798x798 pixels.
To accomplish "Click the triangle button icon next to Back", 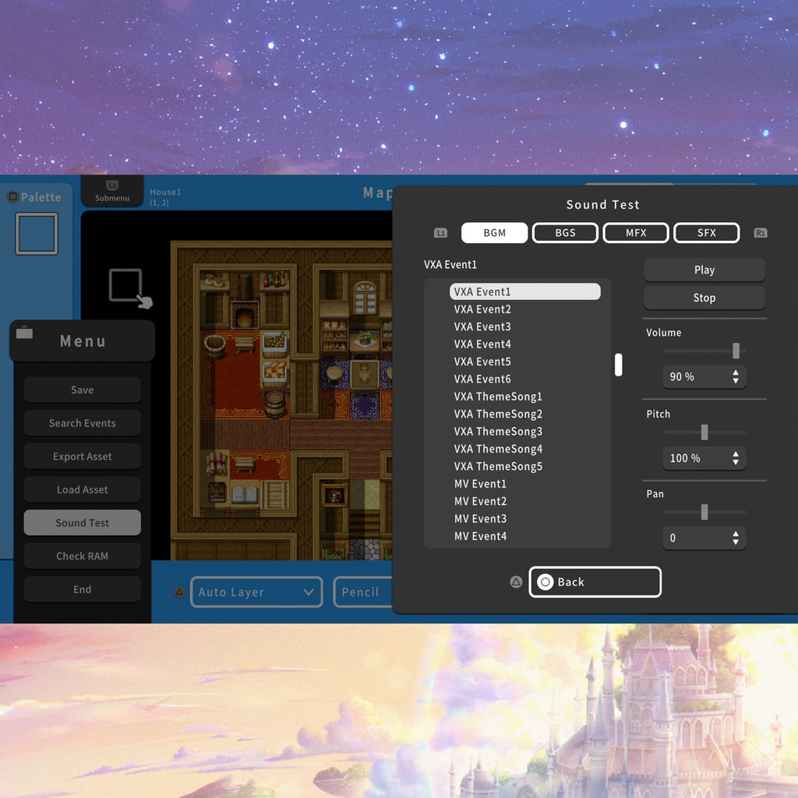I will click(515, 582).
